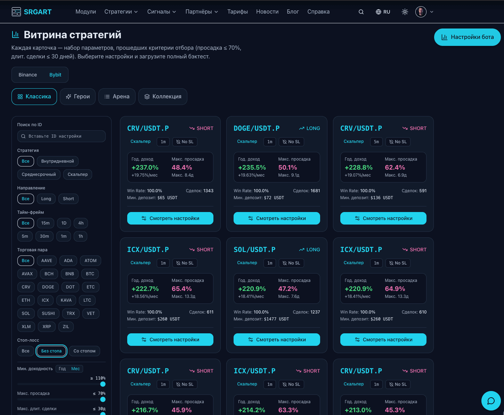Enable the Со стопом stop-loss filter
This screenshot has width=504, height=415.
pos(84,351)
